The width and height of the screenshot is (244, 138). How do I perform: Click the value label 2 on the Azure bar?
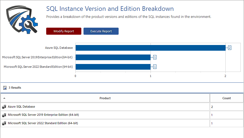pyautogui.click(x=229, y=48)
